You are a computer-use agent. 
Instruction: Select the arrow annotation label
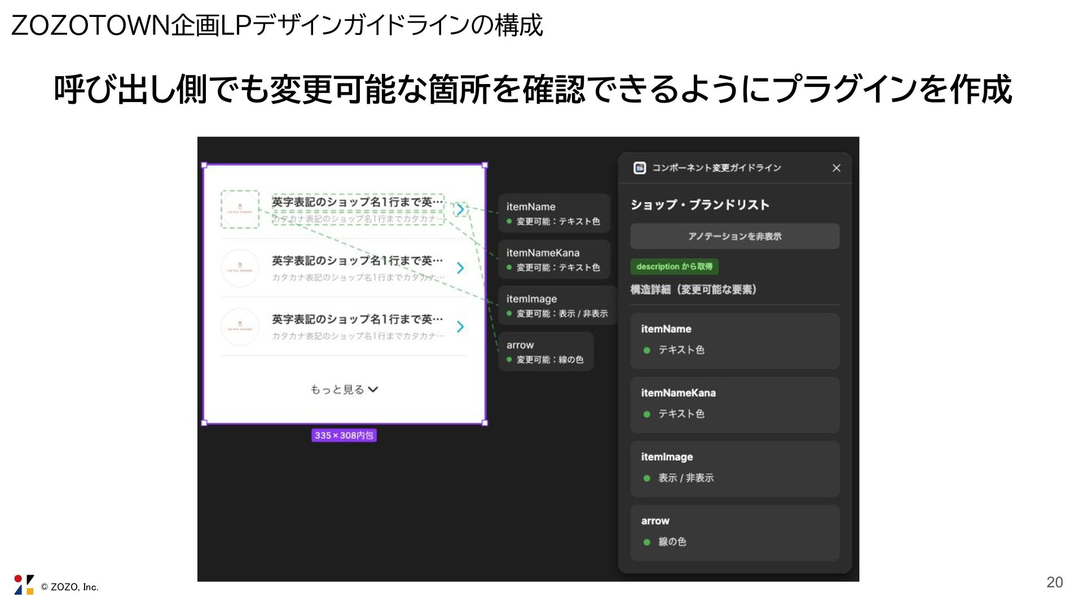point(545,352)
